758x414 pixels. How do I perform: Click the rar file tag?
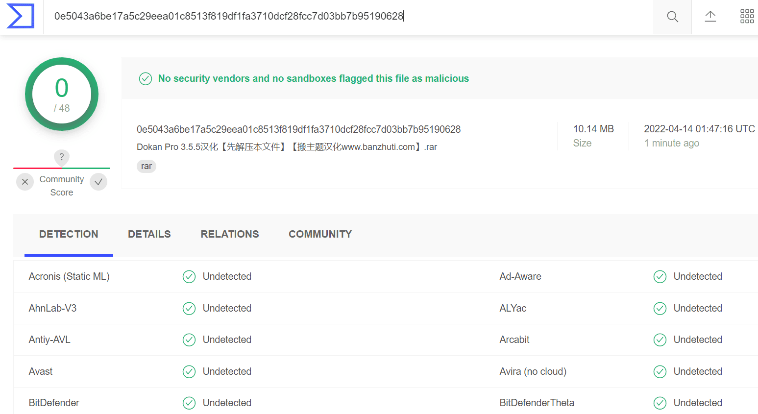pyautogui.click(x=147, y=166)
